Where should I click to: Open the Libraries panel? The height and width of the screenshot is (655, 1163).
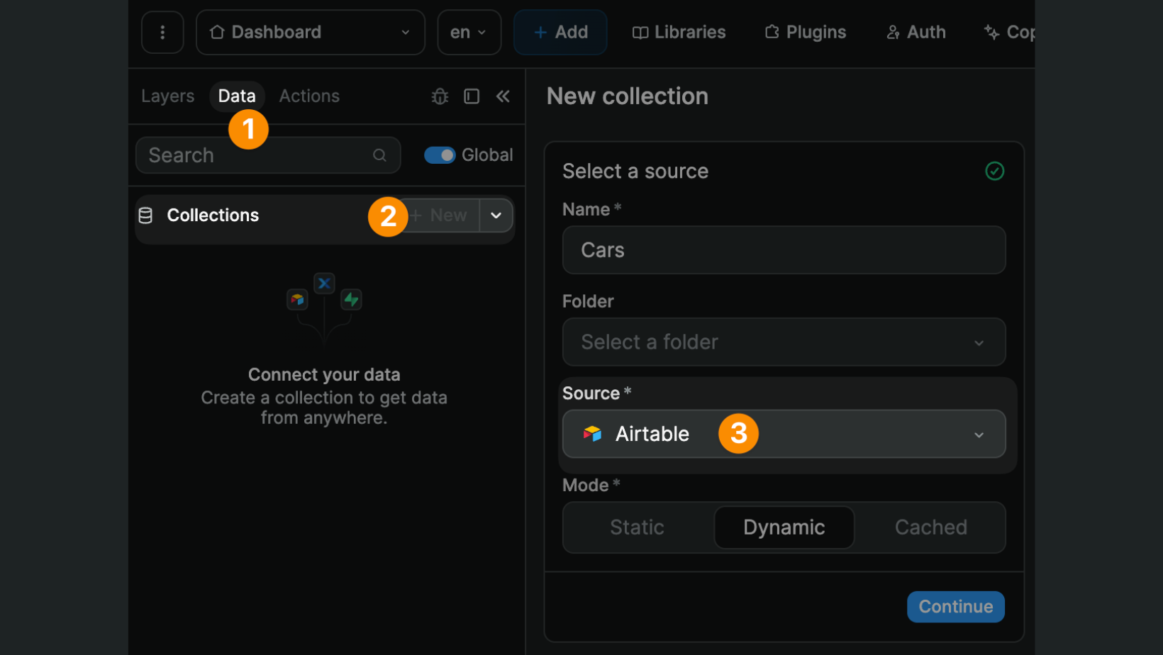pyautogui.click(x=678, y=32)
